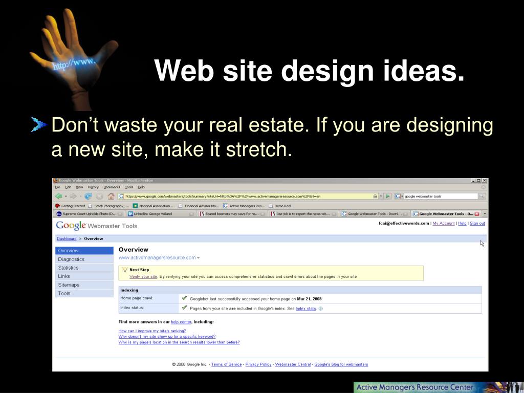Switch to Our job is to report tab
Screen dimensions: 524x393
(303, 214)
